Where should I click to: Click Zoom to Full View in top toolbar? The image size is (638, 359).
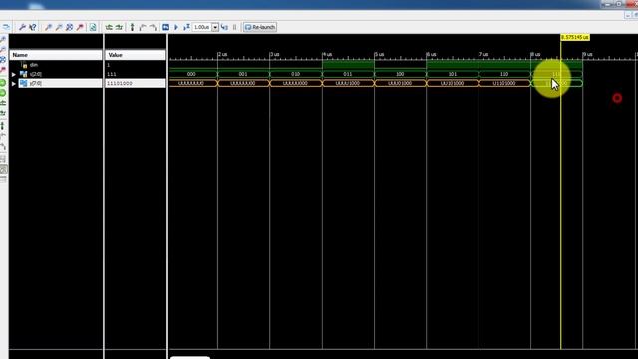tap(69, 27)
